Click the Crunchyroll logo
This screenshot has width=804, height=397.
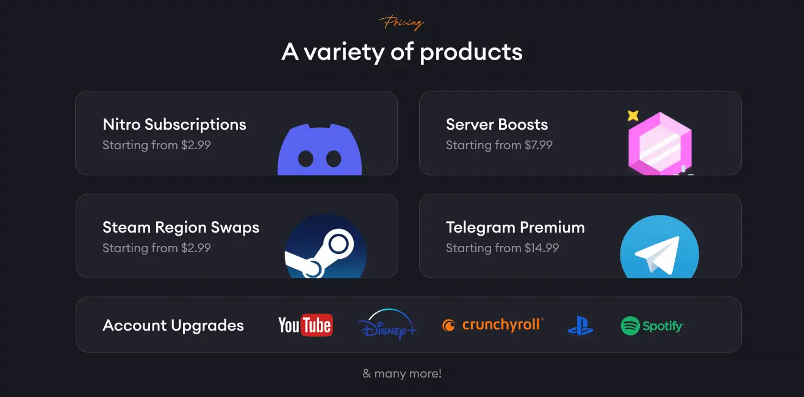[493, 325]
